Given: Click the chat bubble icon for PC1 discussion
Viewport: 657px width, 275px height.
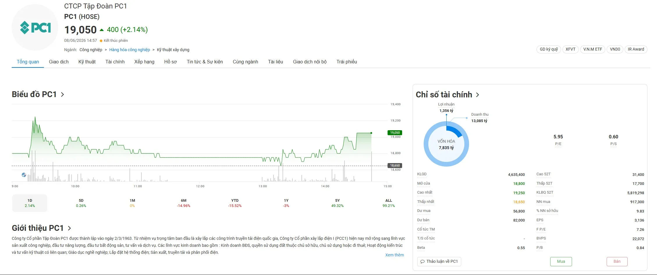Looking at the screenshot, I should click(x=422, y=262).
